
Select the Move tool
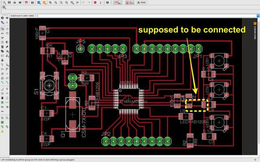coord(7,29)
